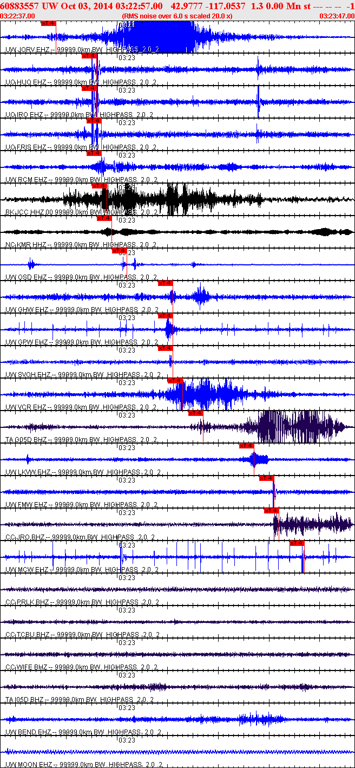Image resolution: width=355 pixels, height=768 pixels.
Task: Click the UW MCW EHZ station label
Action: [27, 569]
